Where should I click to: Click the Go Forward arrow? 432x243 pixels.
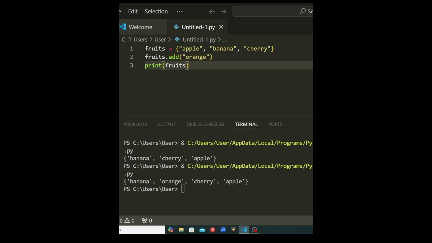[223, 11]
